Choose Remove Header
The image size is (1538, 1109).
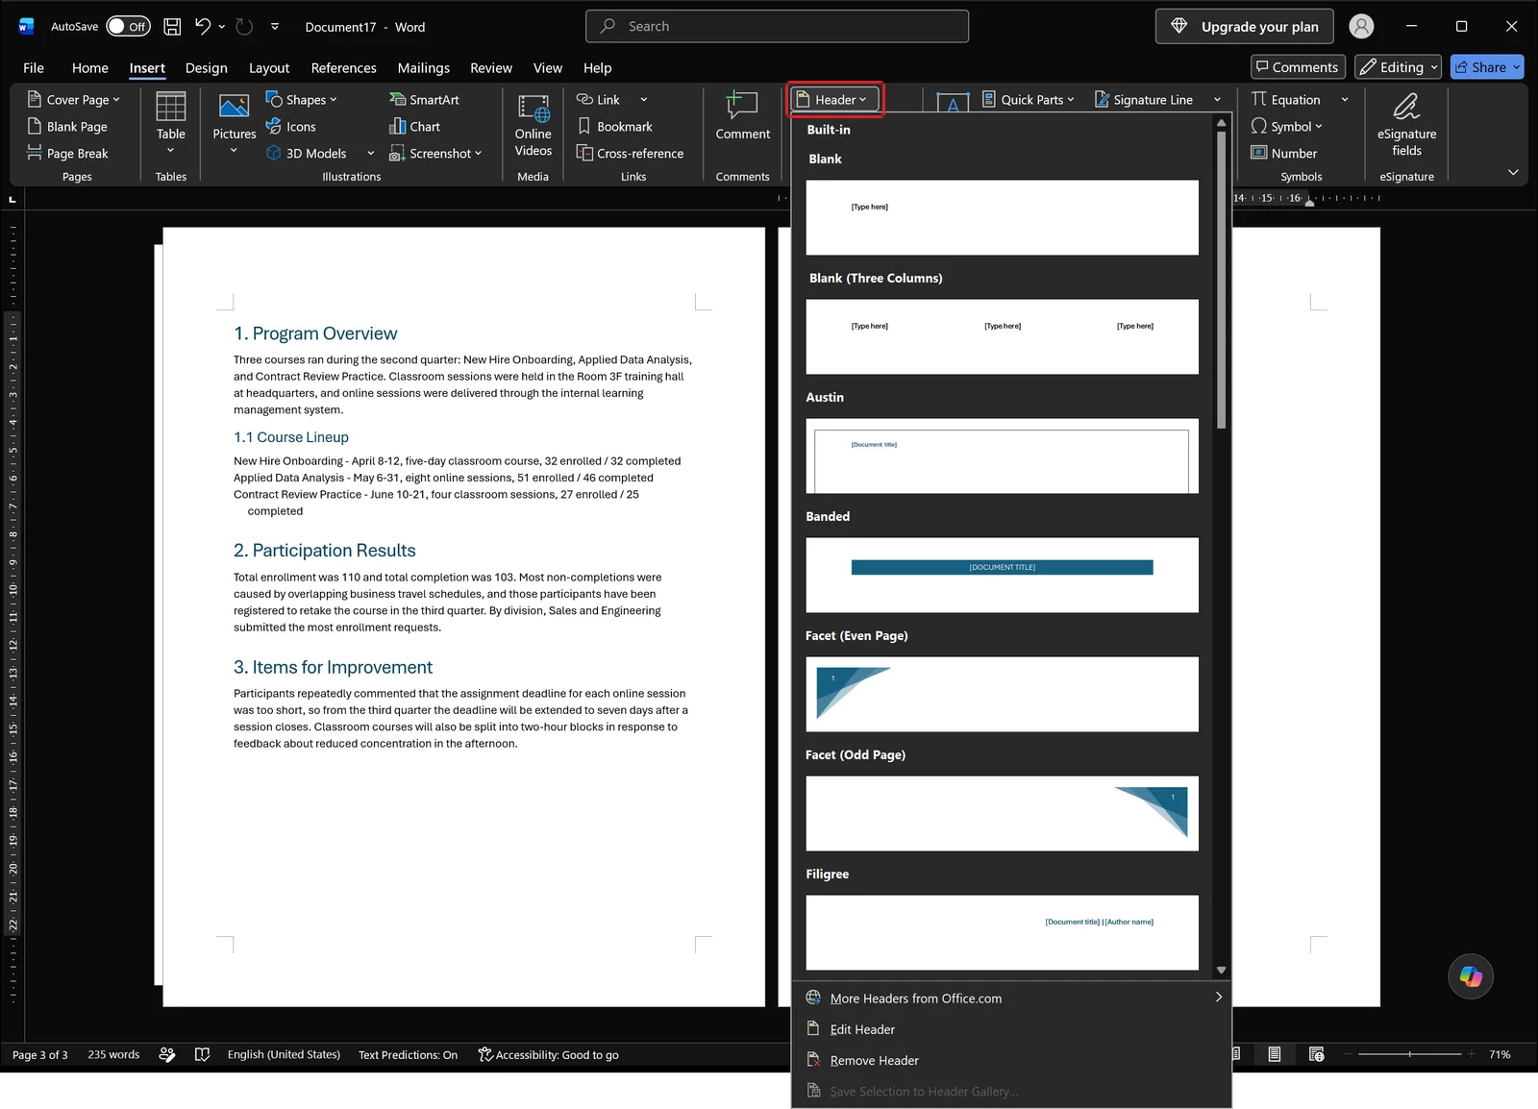tap(1011, 1060)
